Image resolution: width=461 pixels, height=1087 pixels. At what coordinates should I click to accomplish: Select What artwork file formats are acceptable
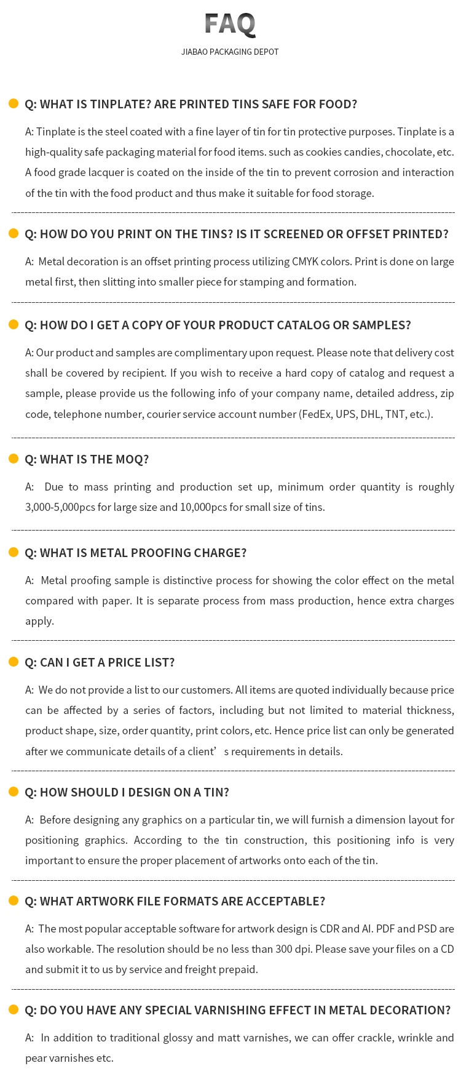[175, 901]
